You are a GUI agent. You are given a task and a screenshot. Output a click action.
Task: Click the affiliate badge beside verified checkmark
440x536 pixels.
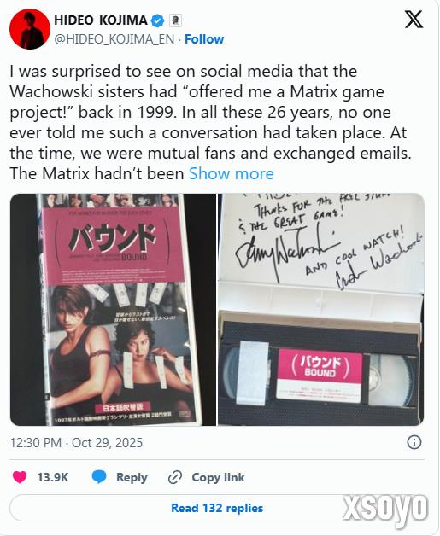176,20
